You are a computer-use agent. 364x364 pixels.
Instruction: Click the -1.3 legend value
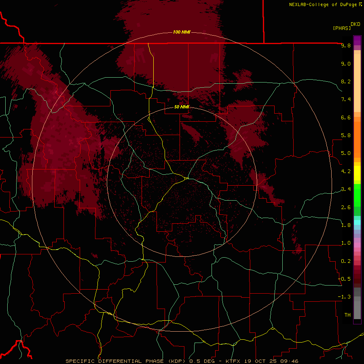tap(345, 297)
